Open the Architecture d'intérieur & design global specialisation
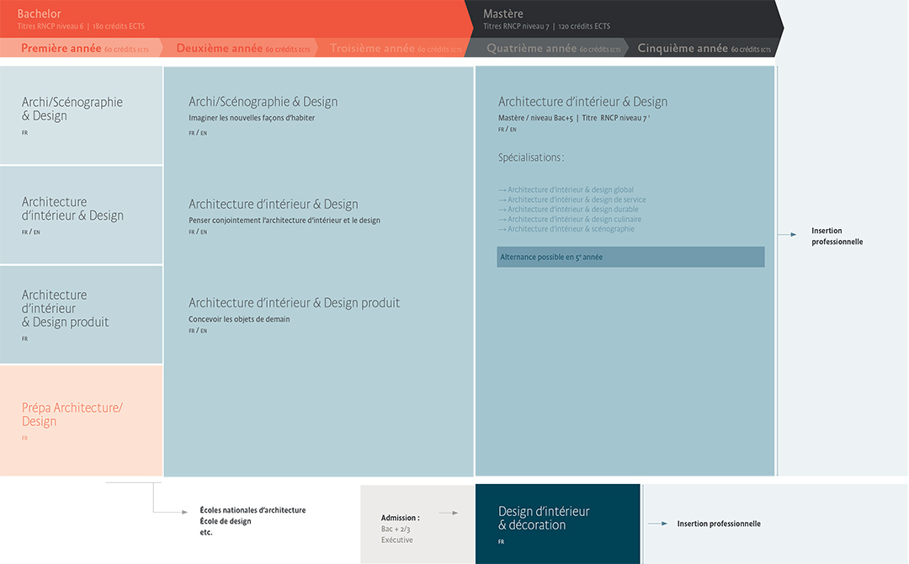This screenshot has height=564, width=909. point(570,190)
